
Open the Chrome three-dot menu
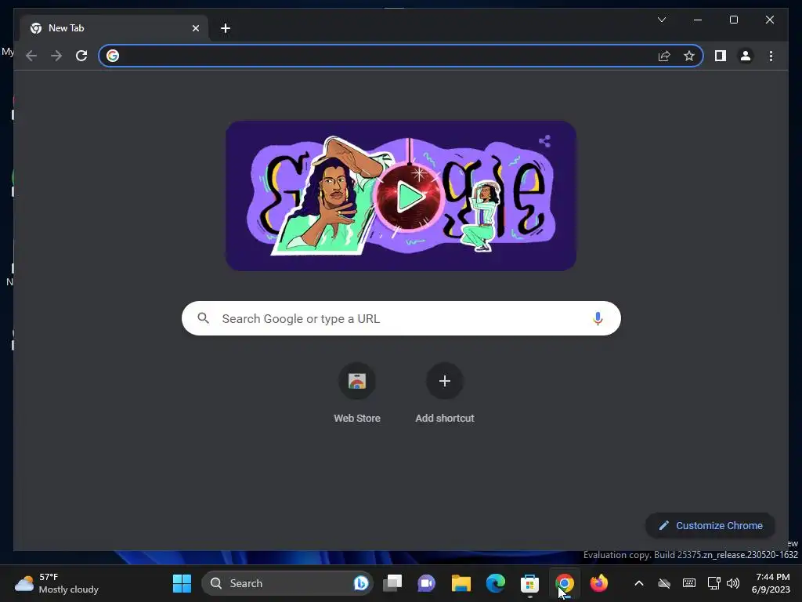771,56
